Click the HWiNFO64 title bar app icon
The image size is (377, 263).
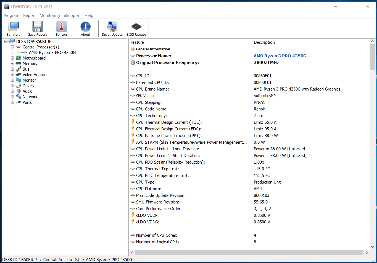click(x=7, y=7)
